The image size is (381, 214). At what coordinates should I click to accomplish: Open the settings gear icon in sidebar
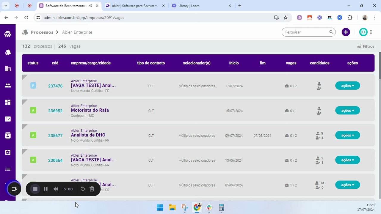[8, 152]
